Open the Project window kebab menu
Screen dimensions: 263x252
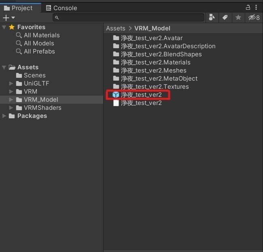tap(256, 7)
